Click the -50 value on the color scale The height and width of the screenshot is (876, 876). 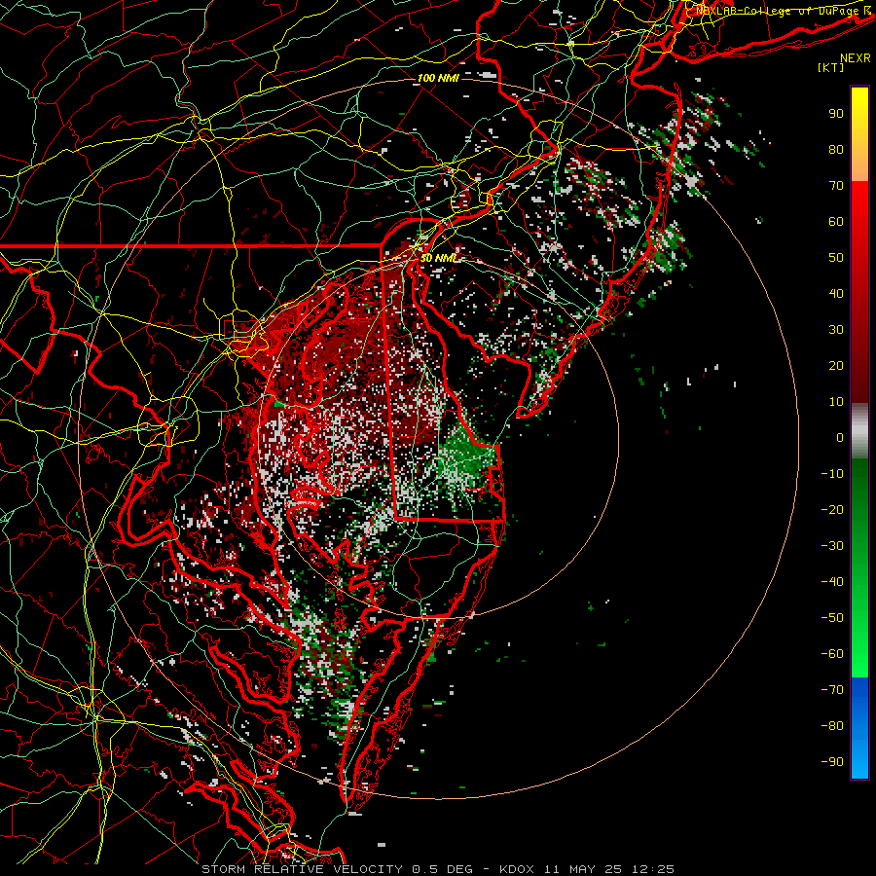832,618
